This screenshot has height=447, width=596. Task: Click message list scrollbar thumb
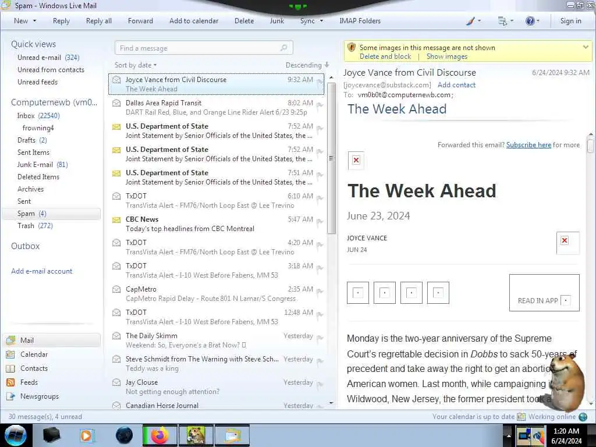click(331, 158)
